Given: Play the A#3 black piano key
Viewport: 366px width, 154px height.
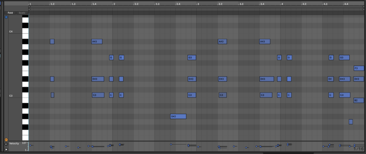Looking at the screenshot, I should tap(25, 42).
